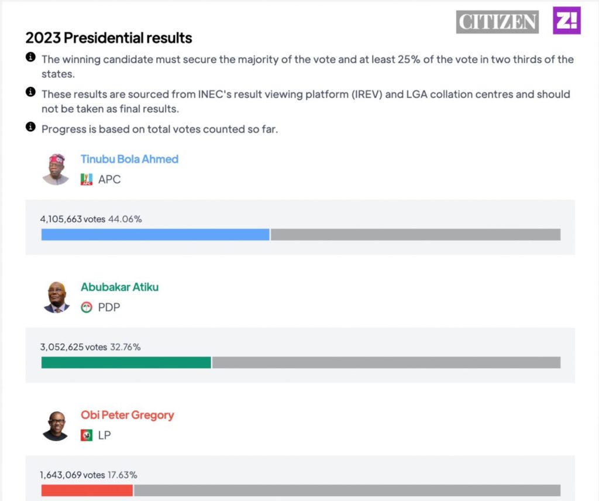
Task: Click the red LP vote progress bar
Action: [x=87, y=490]
